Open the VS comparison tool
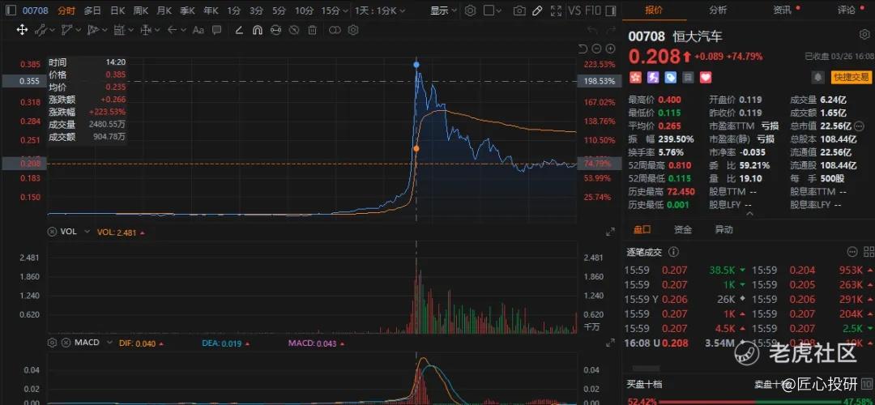Viewport: 875px width, 405px height. [x=574, y=11]
